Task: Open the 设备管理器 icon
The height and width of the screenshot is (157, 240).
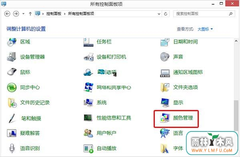Action: coord(11,57)
